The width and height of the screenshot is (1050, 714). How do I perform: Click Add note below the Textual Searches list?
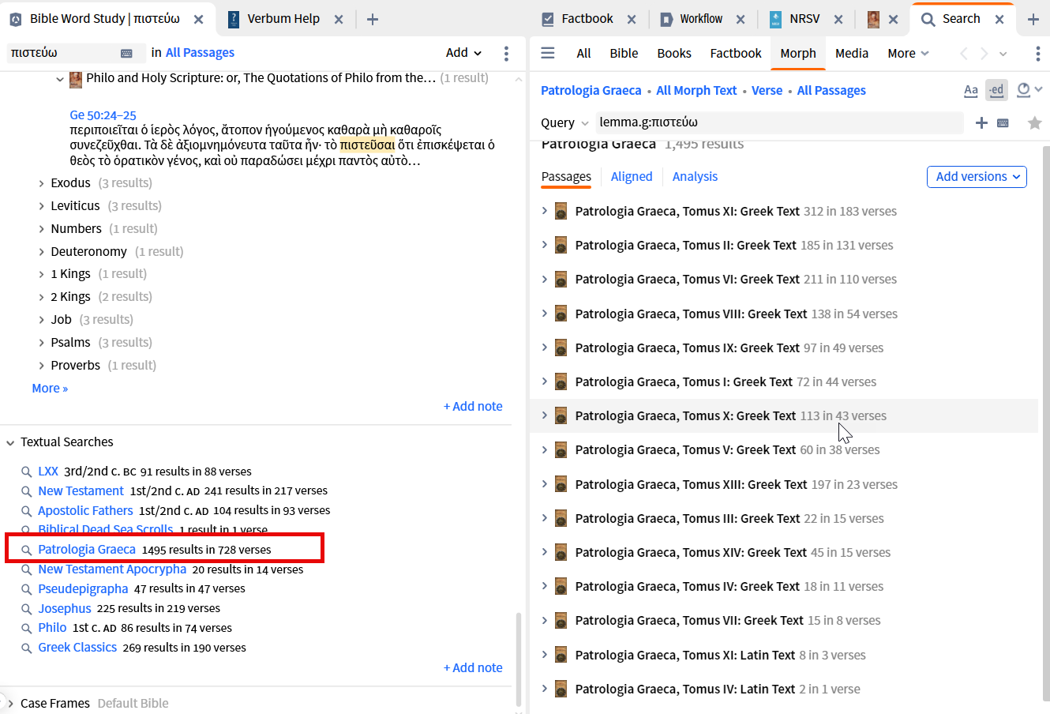tap(473, 668)
